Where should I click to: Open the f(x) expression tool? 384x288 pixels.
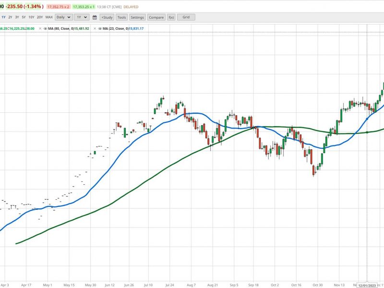pos(171,17)
